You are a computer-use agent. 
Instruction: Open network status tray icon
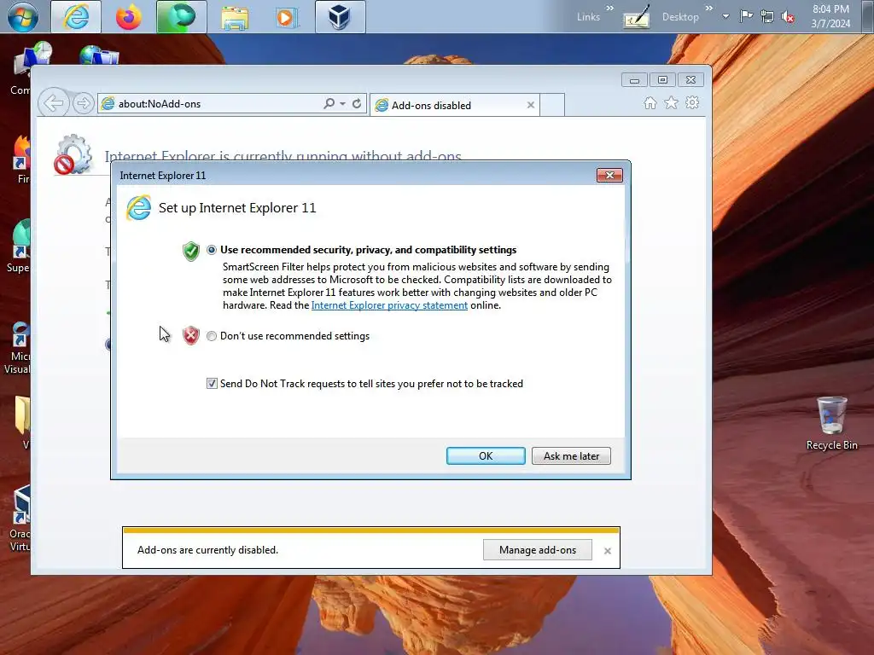(x=767, y=17)
